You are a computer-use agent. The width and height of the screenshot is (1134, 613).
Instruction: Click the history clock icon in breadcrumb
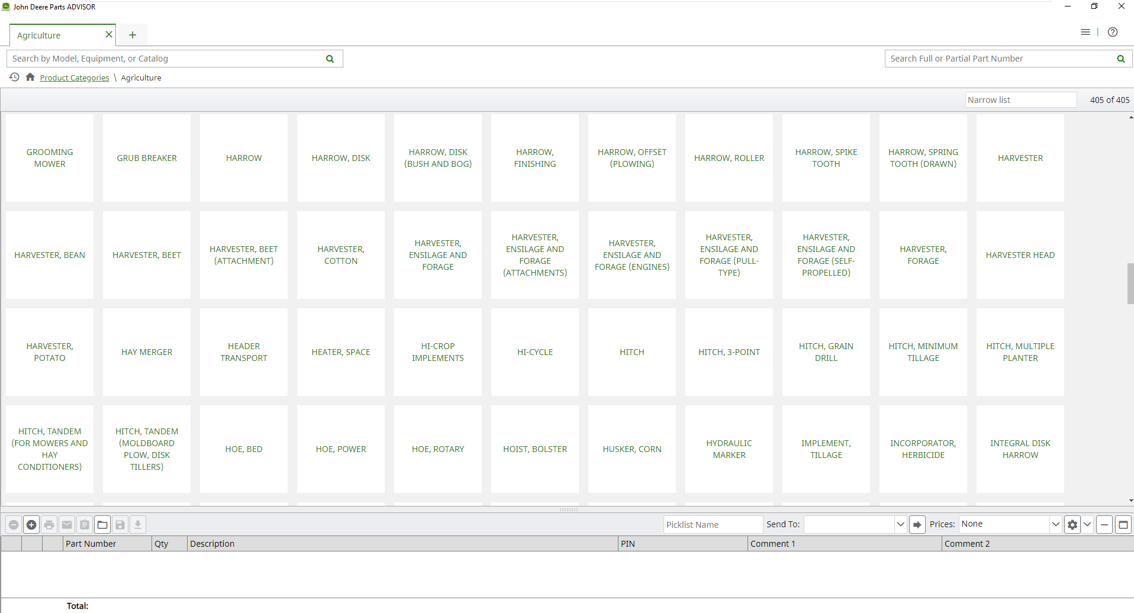pyautogui.click(x=14, y=78)
